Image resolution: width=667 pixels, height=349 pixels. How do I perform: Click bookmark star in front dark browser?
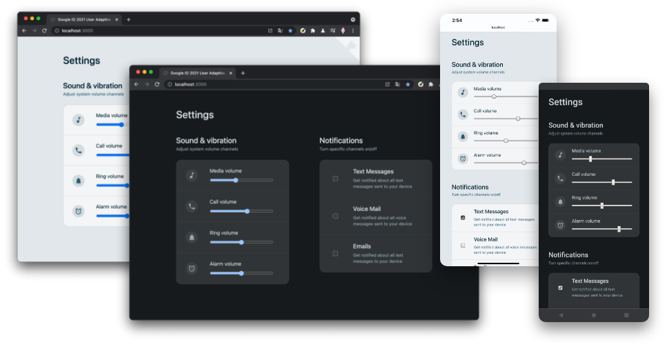tap(408, 84)
